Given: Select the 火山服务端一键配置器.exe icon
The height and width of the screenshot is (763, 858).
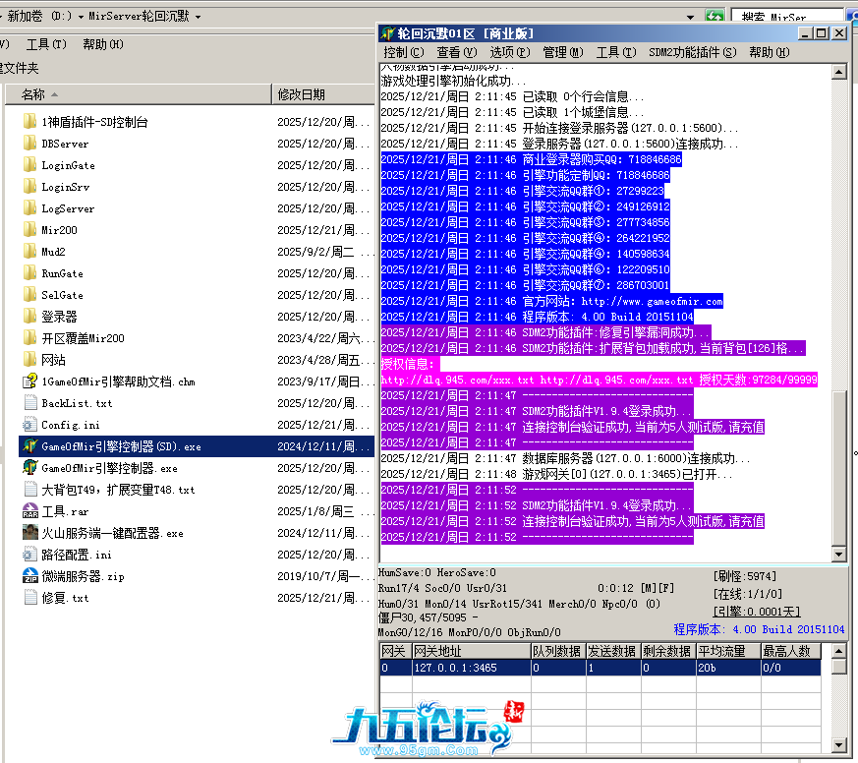Looking at the screenshot, I should (x=29, y=533).
